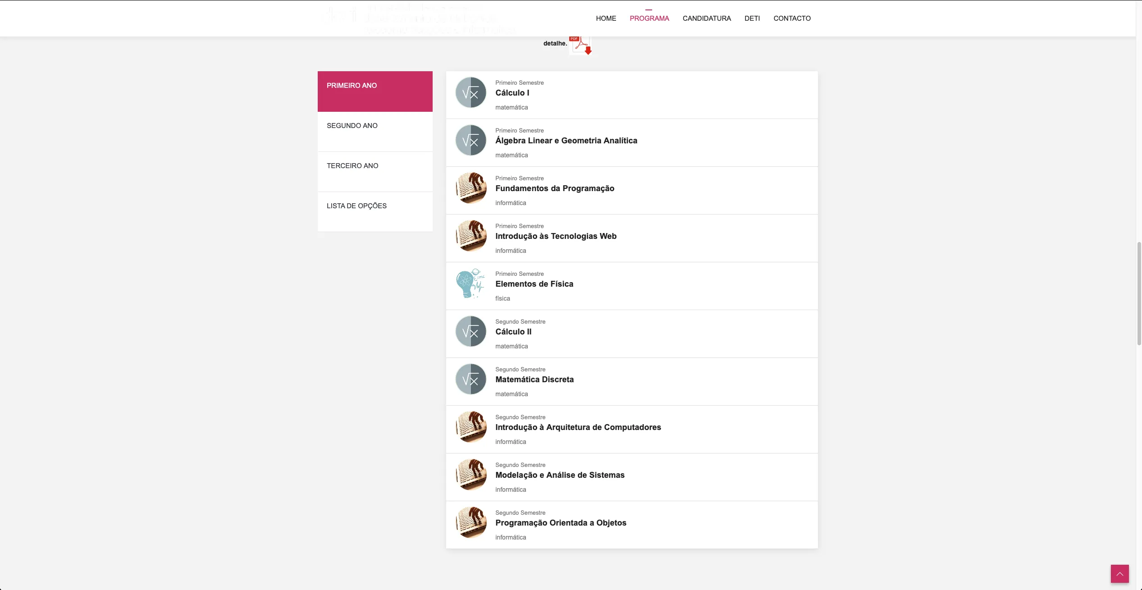The image size is (1142, 590).
Task: Click the 'detalhe.' text near the PDF icon
Action: pos(555,44)
